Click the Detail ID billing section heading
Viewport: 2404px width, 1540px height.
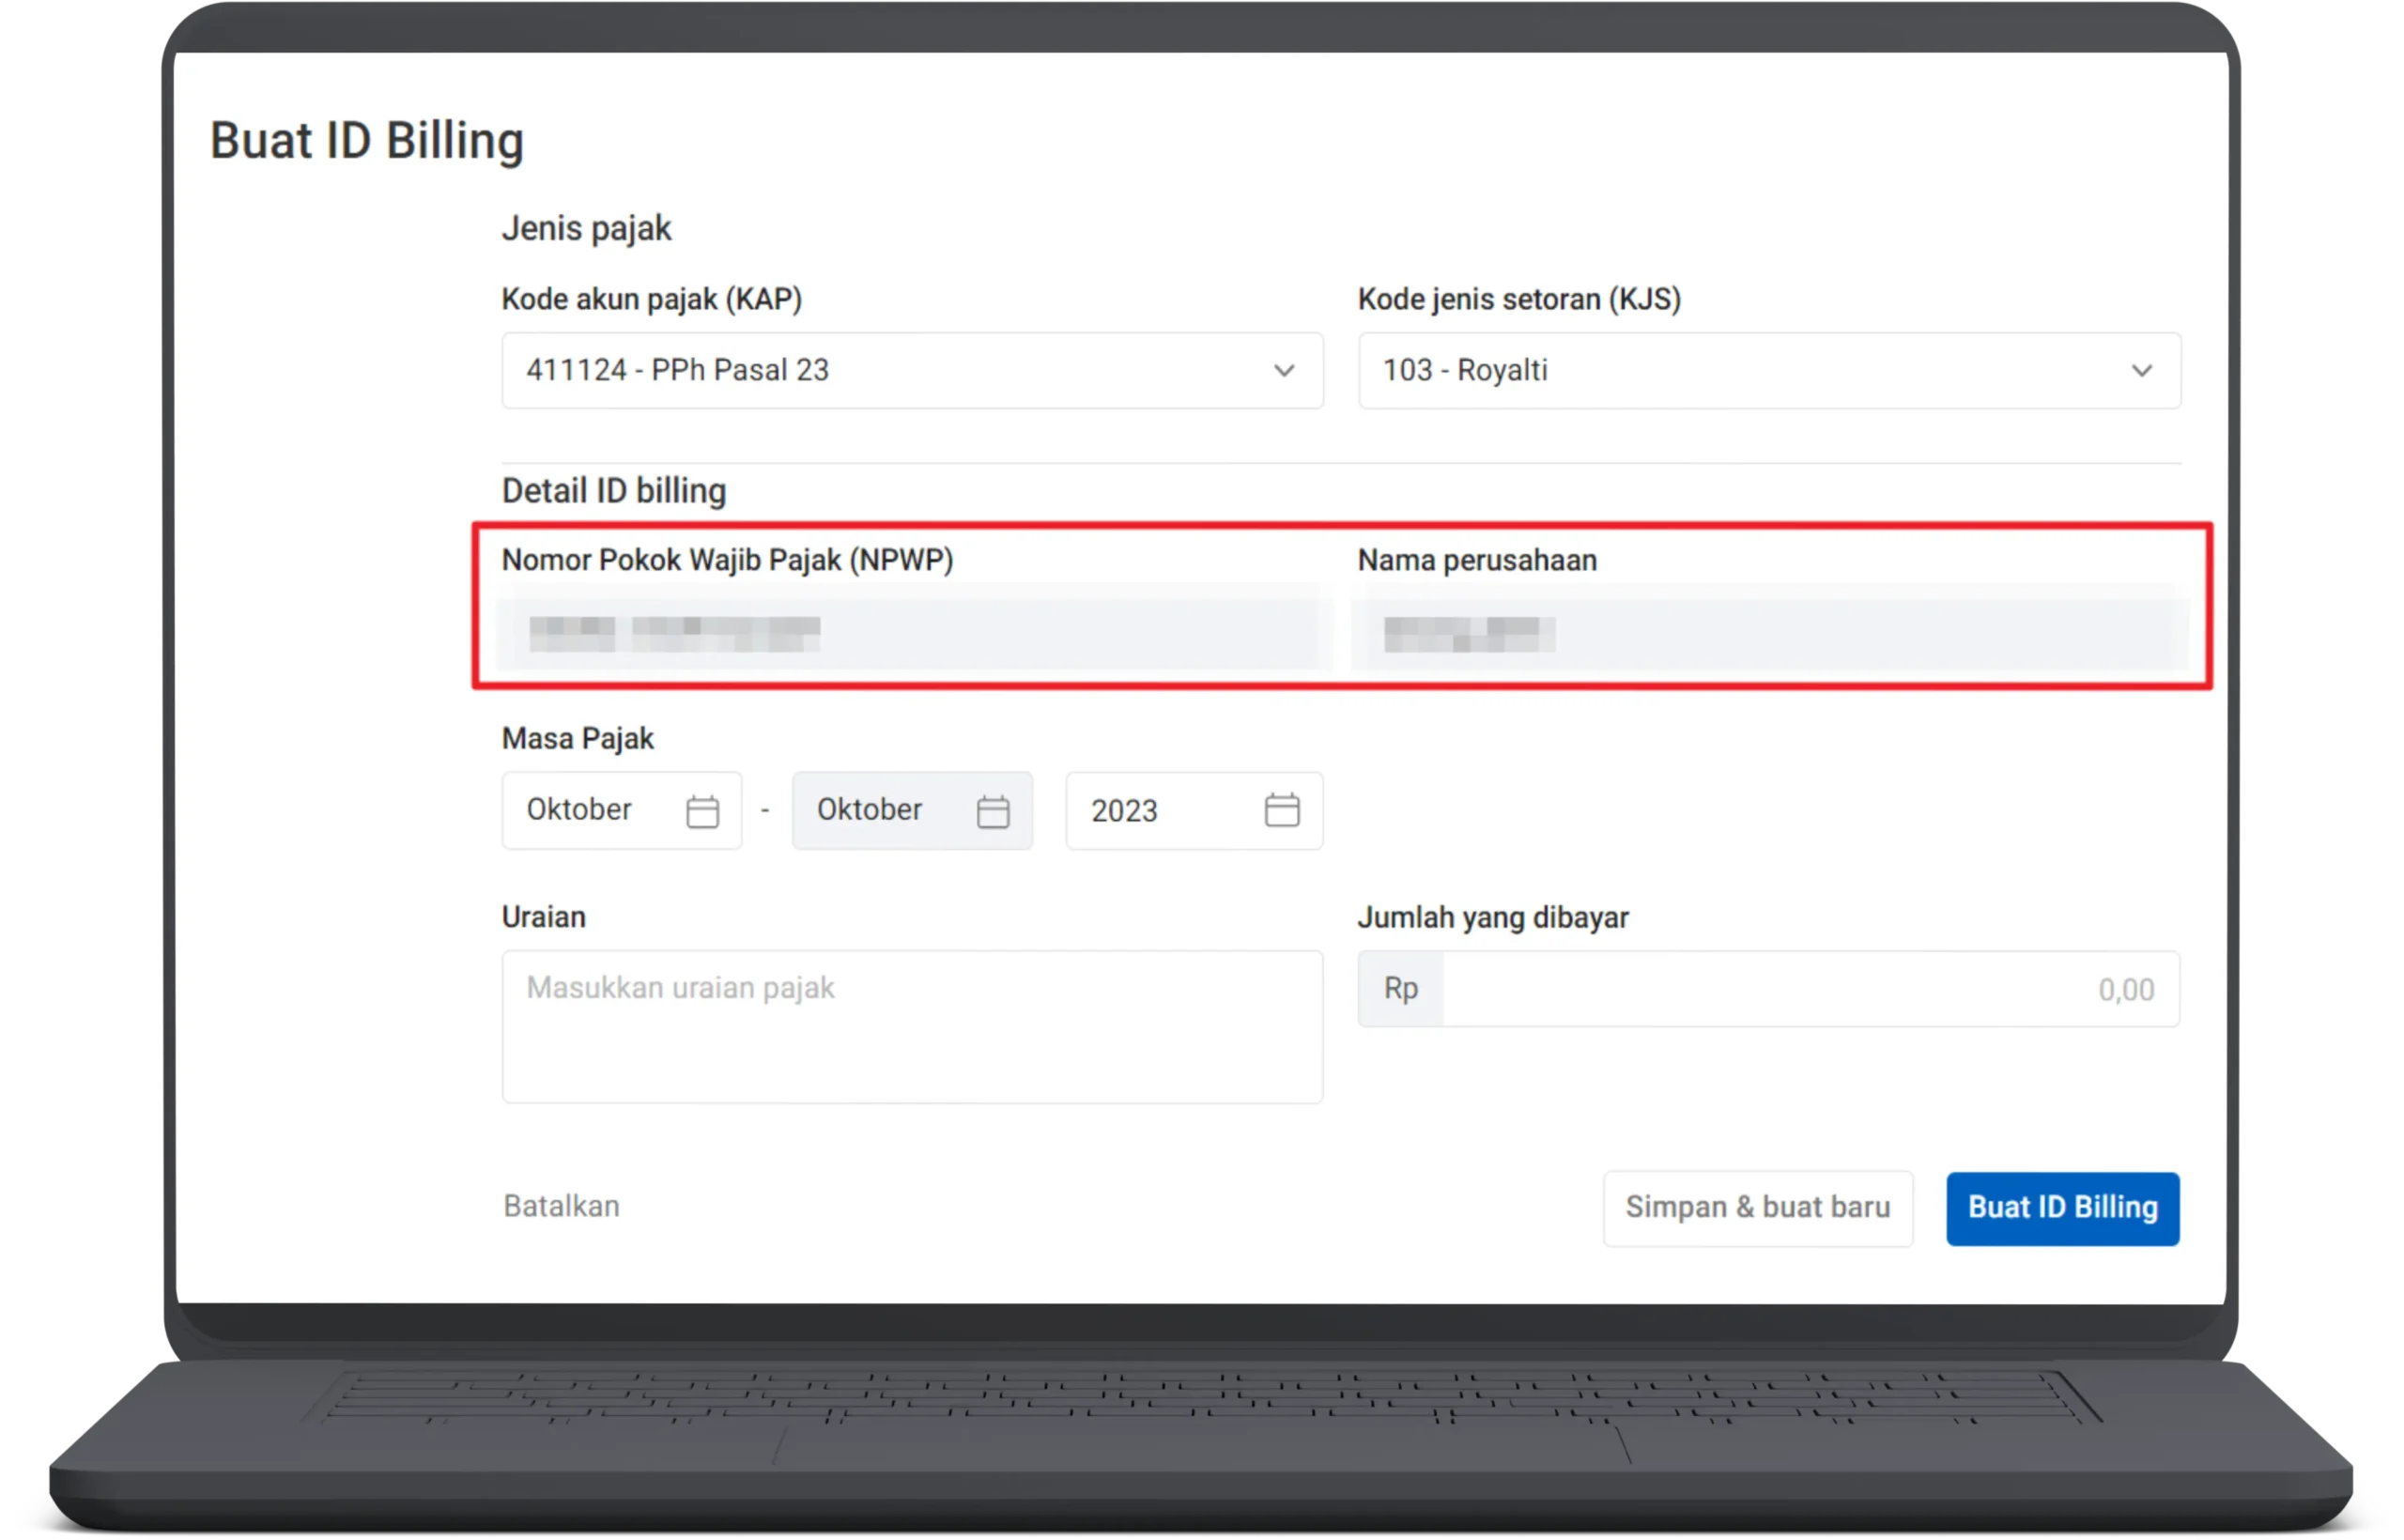coord(613,491)
